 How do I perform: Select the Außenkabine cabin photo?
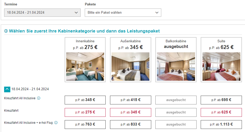pyautogui.click(x=130, y=67)
